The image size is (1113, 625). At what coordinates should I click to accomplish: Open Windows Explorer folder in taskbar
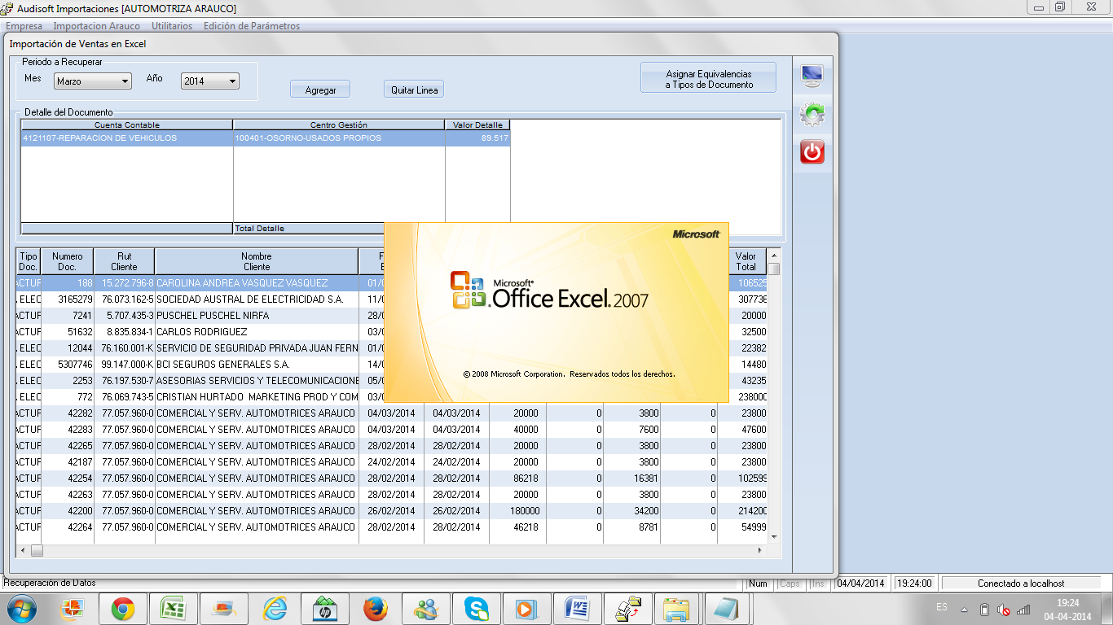coord(677,608)
